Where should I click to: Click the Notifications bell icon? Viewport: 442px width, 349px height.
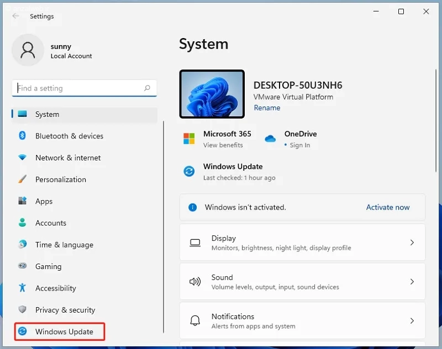[195, 320]
